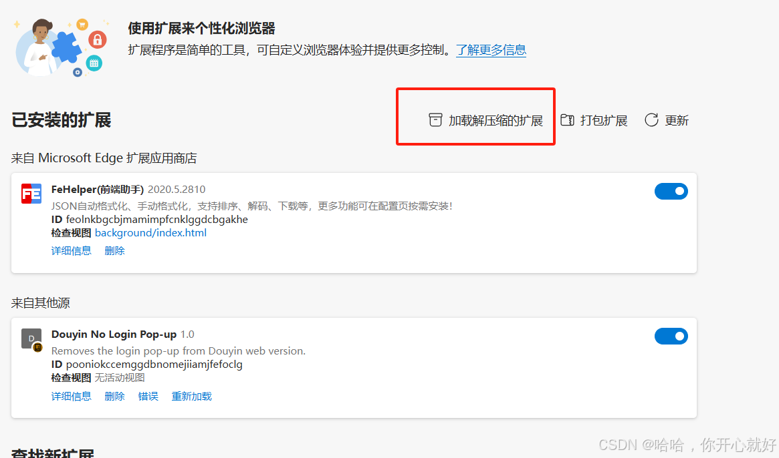Click the 打包扩展 button label
Viewport: 779px width, 458px height.
(604, 121)
